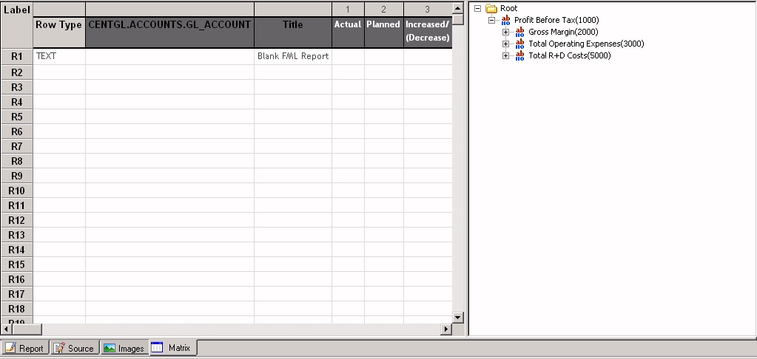Image resolution: width=757 pixels, height=359 pixels.
Task: Select Total R+D Costs(5000) item
Action: [x=569, y=55]
